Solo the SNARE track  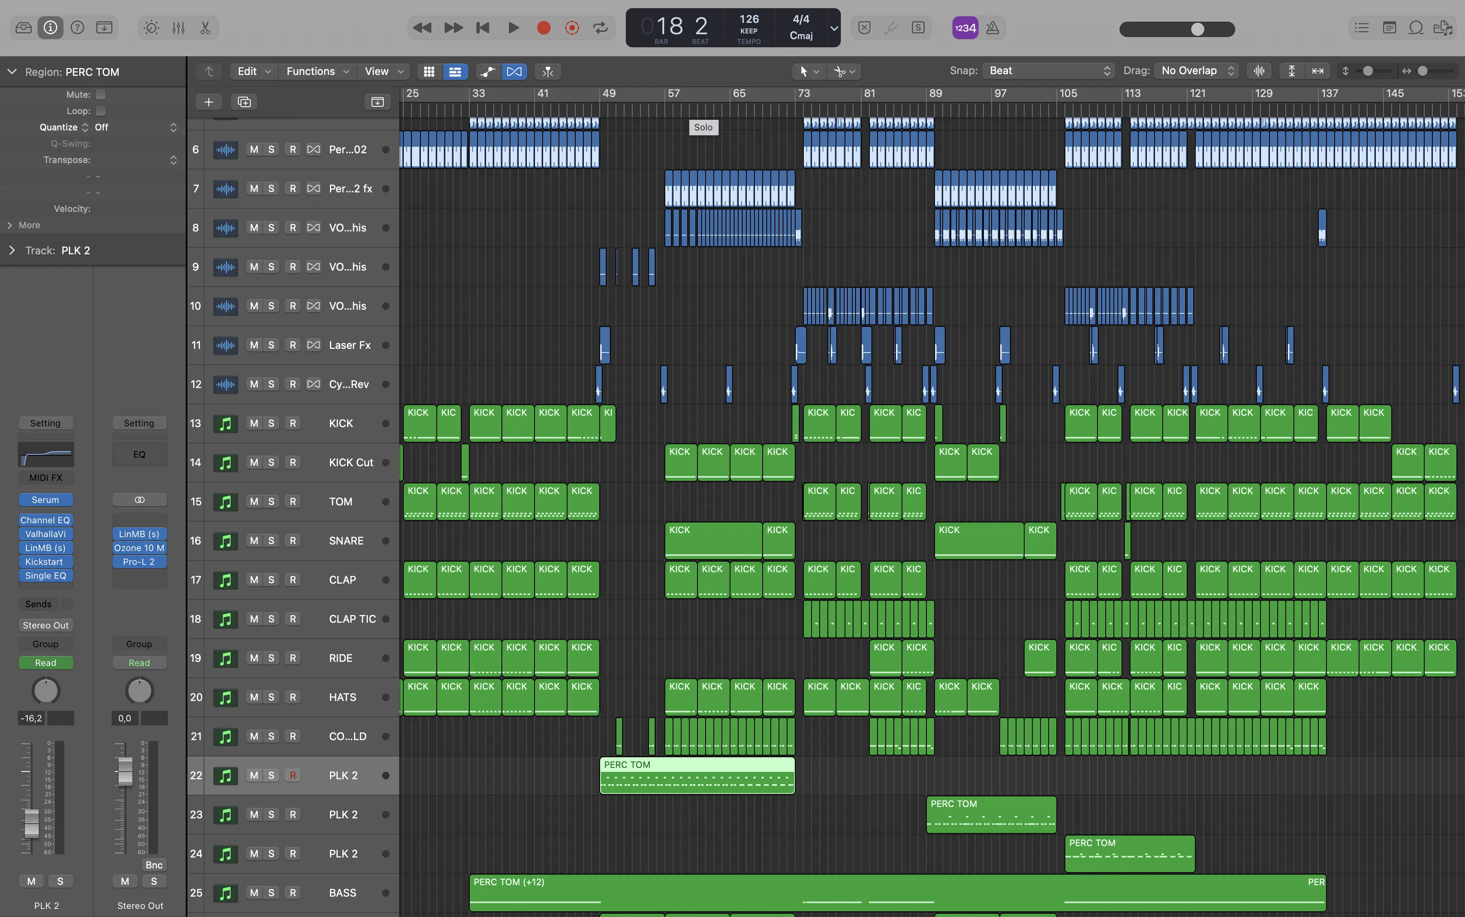[x=271, y=541]
